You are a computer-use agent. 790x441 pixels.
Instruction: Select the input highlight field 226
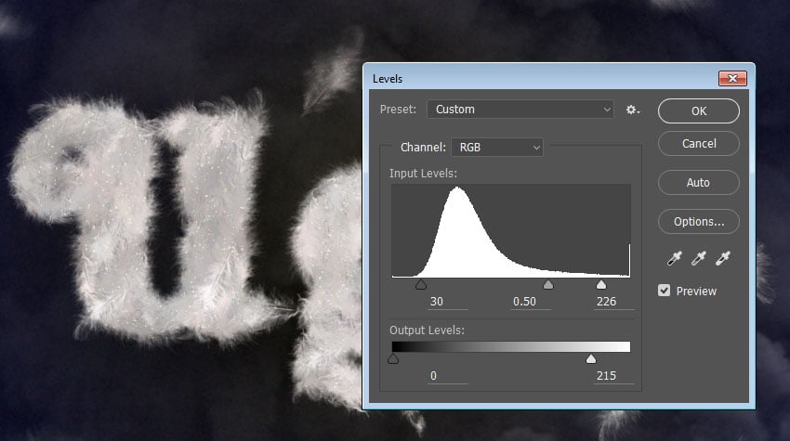click(606, 302)
